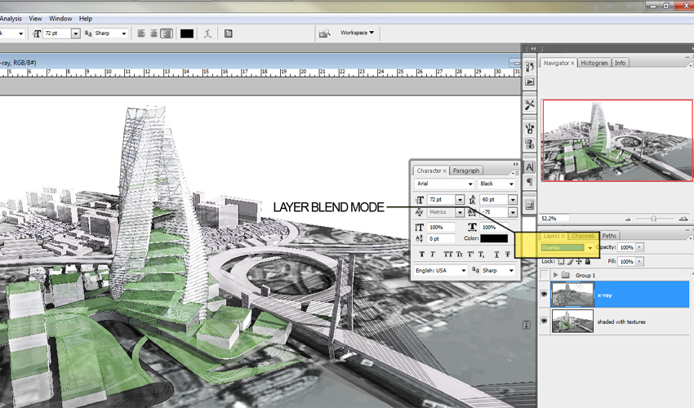Image resolution: width=694 pixels, height=408 pixels.
Task: Open the Paragraph panel icon in dock
Action: (529, 182)
